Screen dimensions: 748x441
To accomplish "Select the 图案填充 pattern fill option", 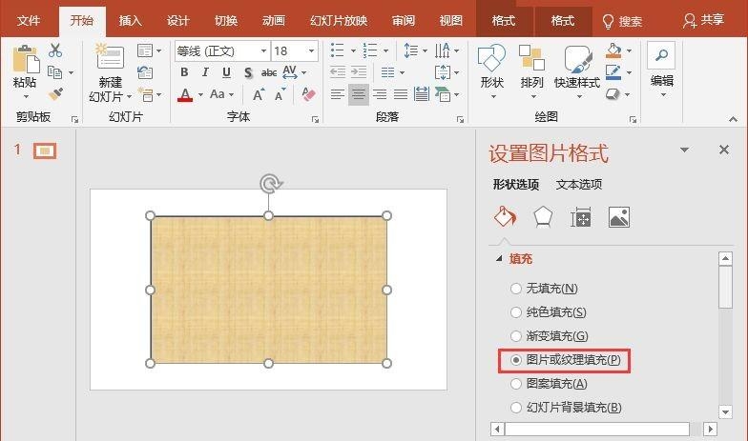I will pos(516,383).
